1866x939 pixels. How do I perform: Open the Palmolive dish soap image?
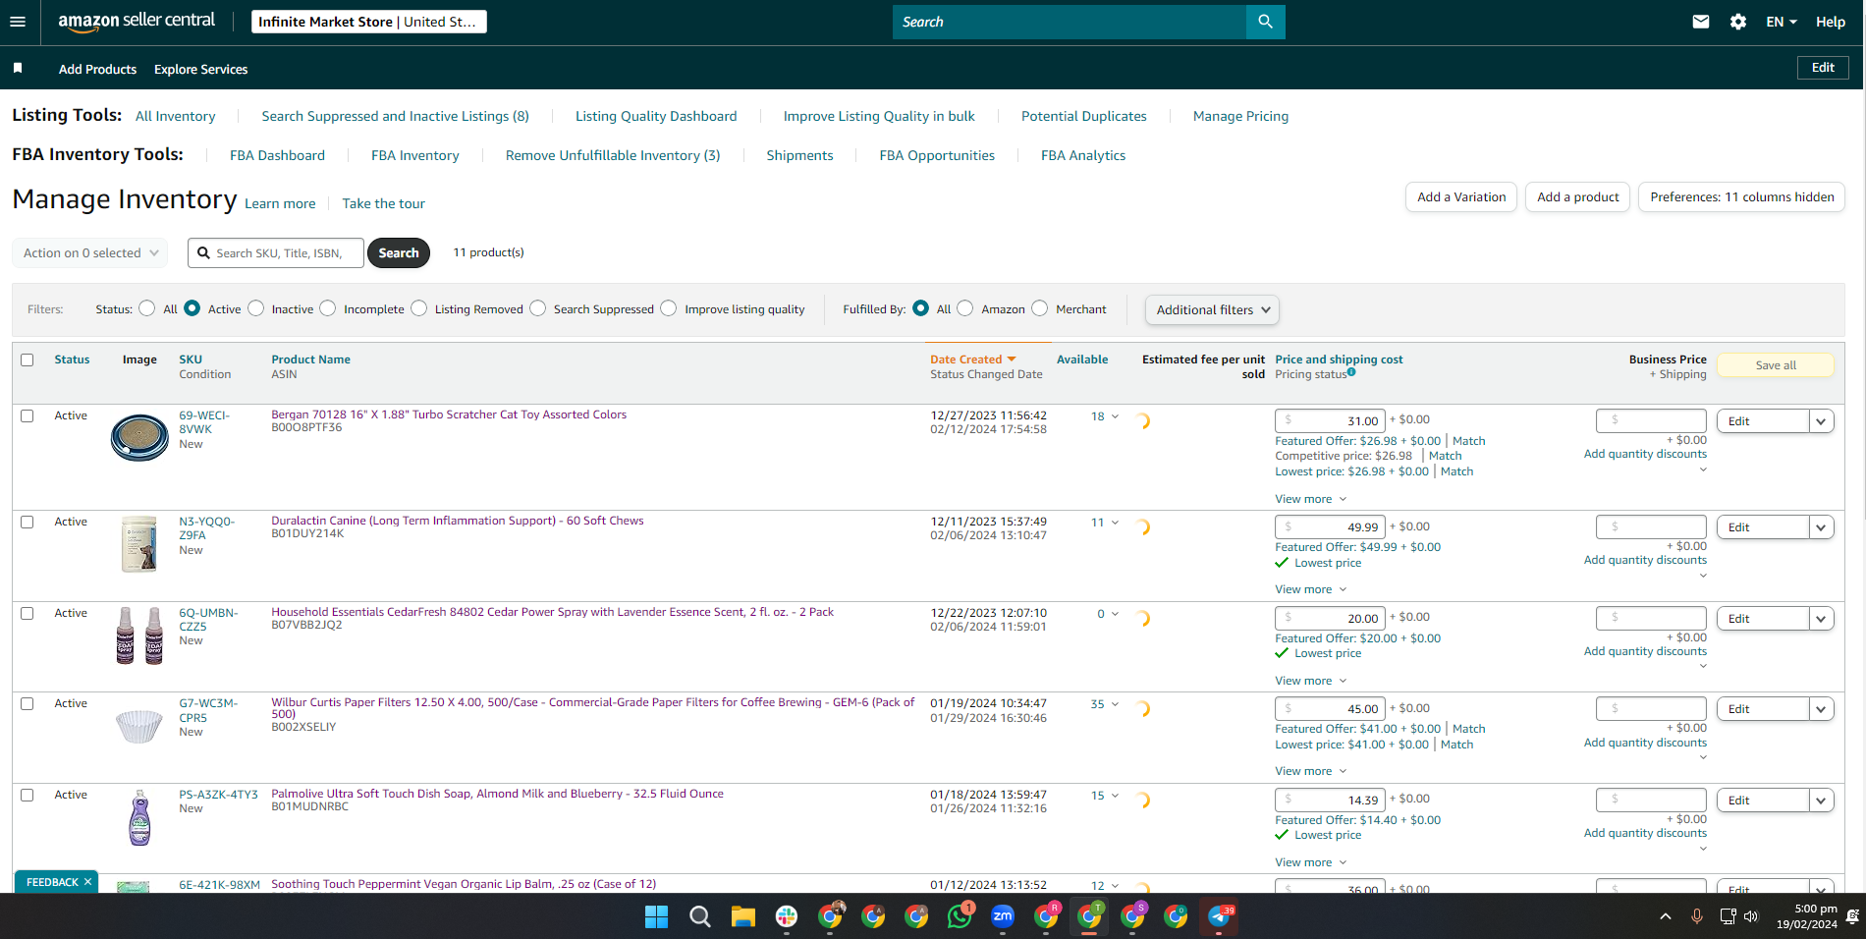click(x=140, y=817)
